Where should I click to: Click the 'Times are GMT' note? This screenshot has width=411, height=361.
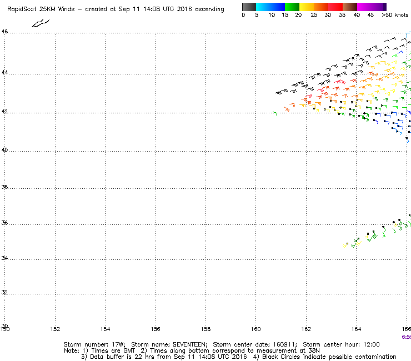[x=113, y=351]
